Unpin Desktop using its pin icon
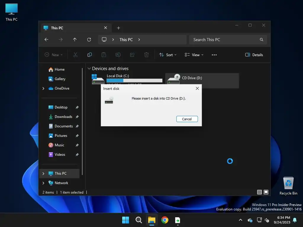This screenshot has width=303, height=227. point(77,107)
